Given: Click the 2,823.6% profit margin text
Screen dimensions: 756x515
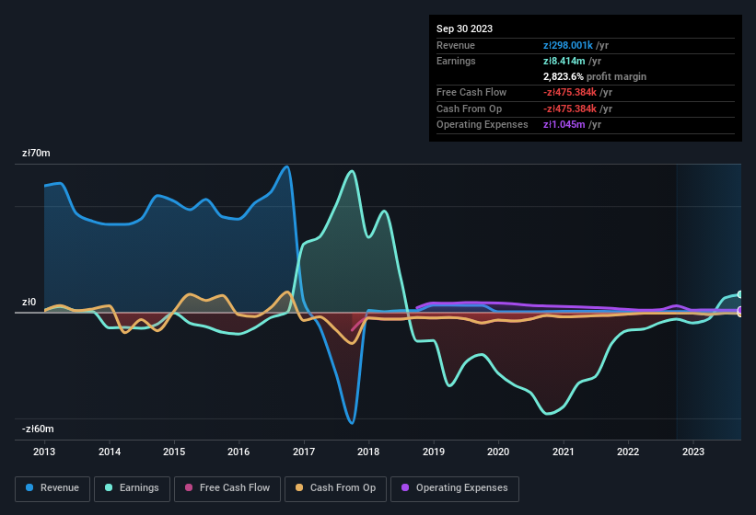Looking at the screenshot, I should 595,76.
